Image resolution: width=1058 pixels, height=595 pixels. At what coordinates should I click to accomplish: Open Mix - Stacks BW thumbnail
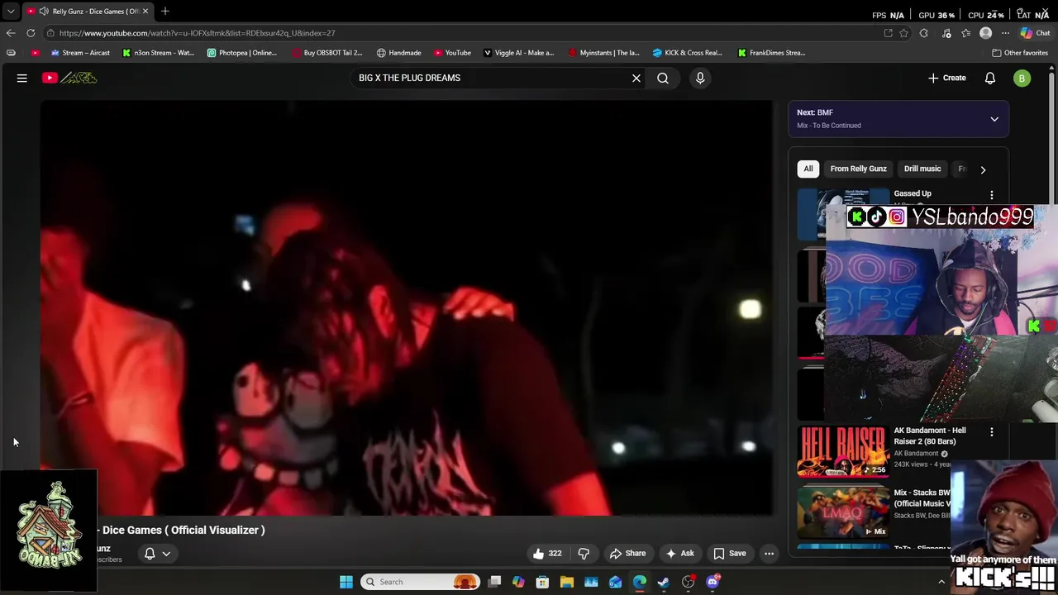tap(842, 512)
